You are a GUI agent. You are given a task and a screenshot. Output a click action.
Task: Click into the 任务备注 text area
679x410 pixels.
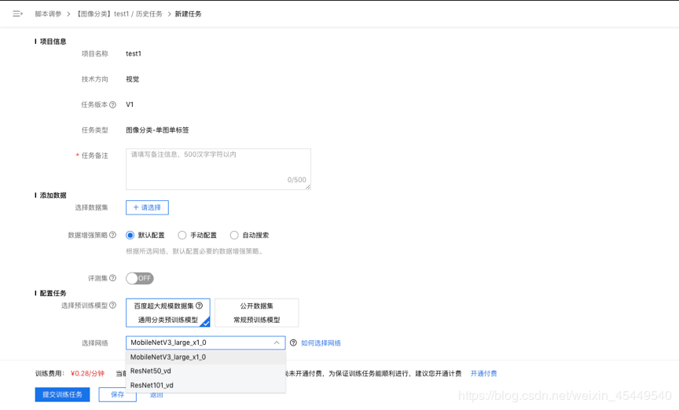[x=218, y=169]
